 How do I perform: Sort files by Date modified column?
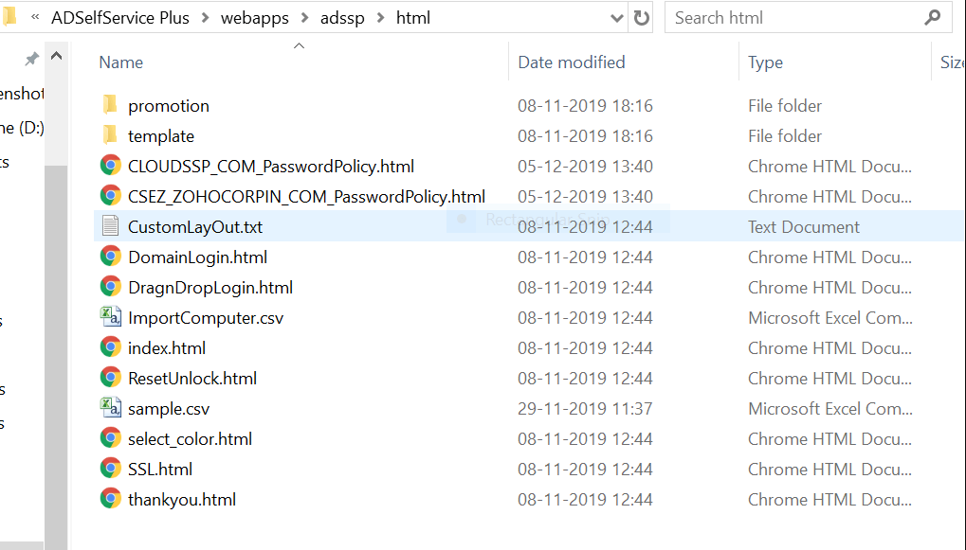click(x=571, y=62)
